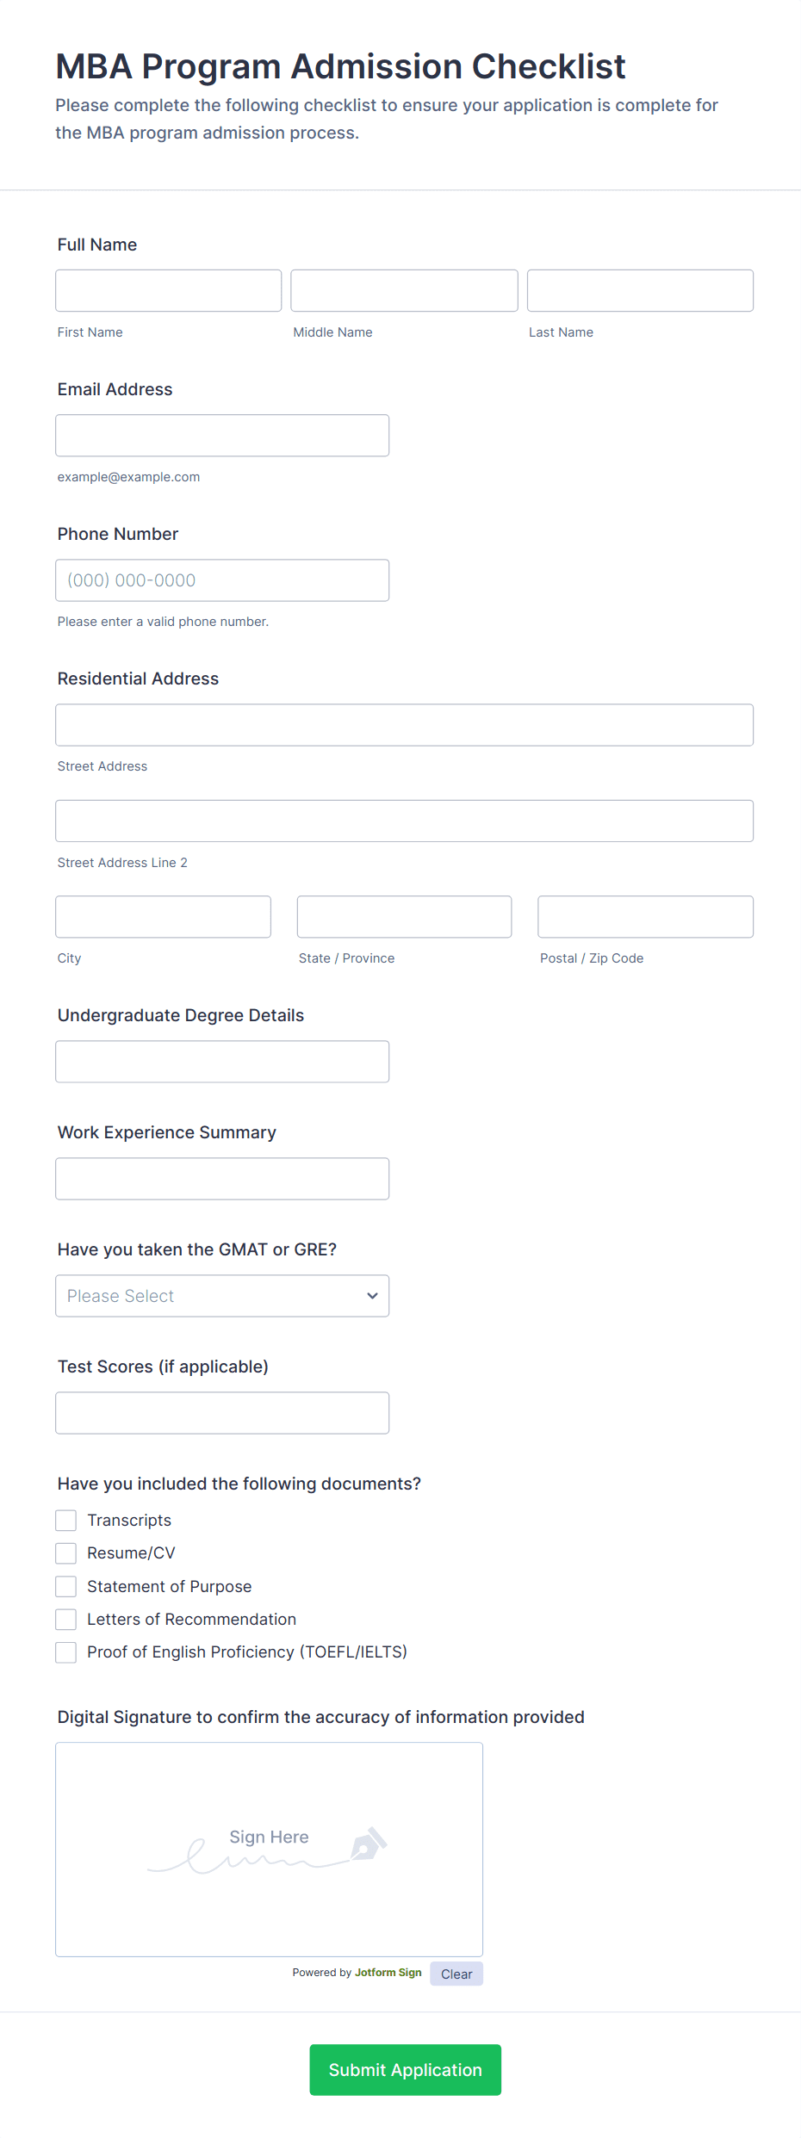Click the Submit Application button
The image size is (801, 2138).
click(405, 2070)
